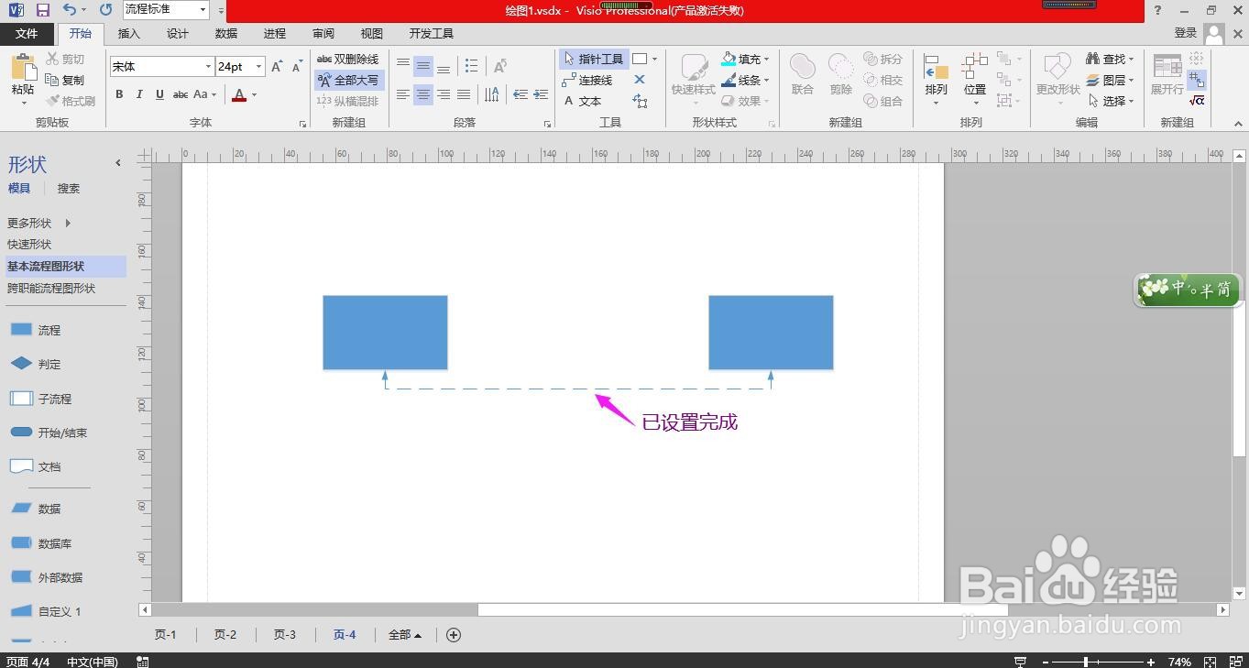Switch to page tab 页-2

[x=225, y=634]
